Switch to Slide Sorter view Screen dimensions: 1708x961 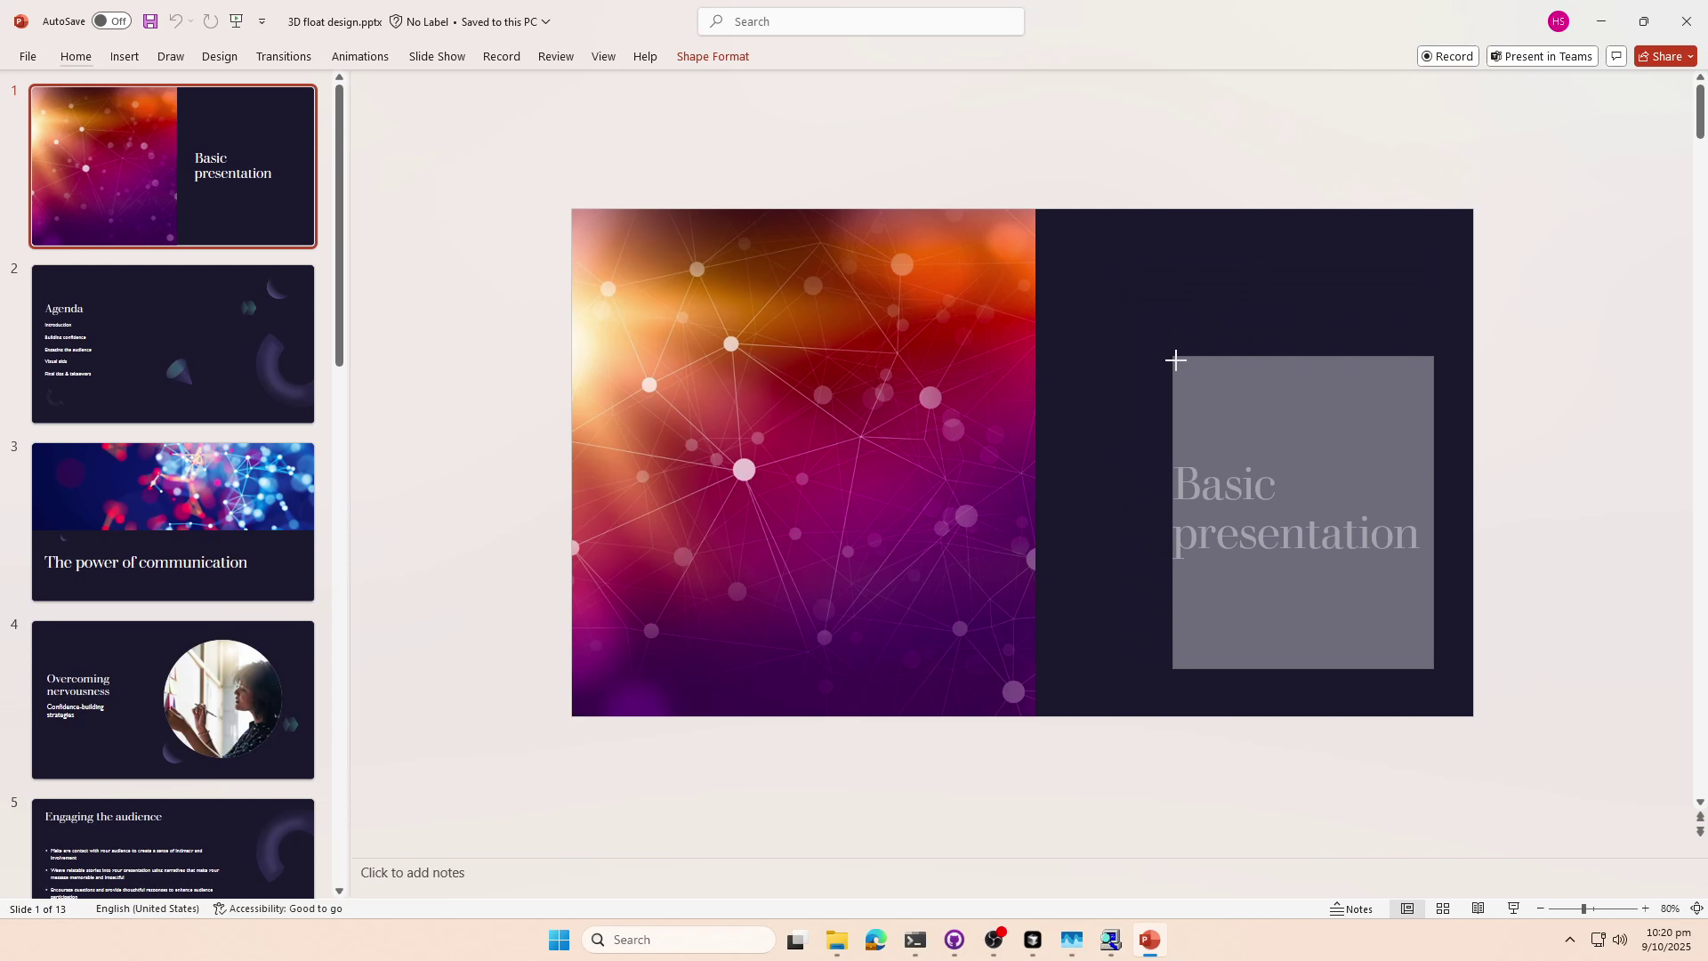click(1443, 909)
